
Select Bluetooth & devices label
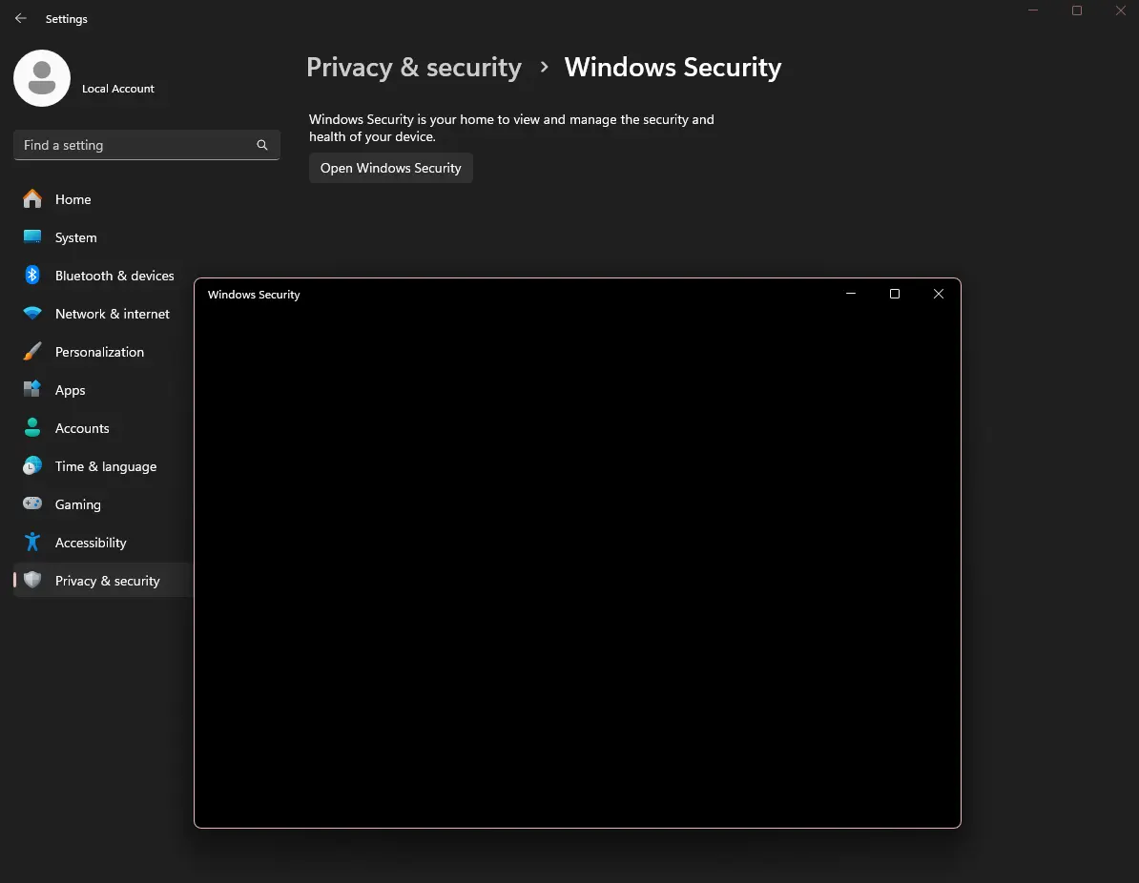(x=114, y=276)
